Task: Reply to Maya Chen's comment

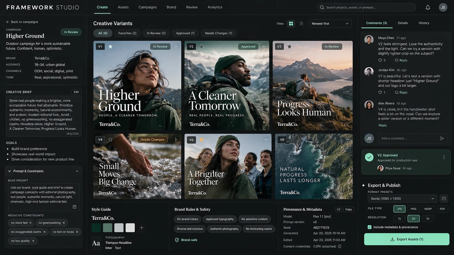Action: coord(401,60)
